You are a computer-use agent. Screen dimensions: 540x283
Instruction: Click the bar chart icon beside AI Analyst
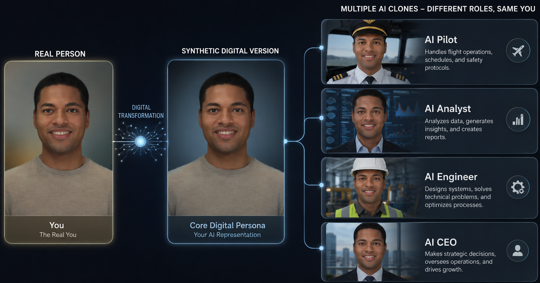(x=518, y=120)
